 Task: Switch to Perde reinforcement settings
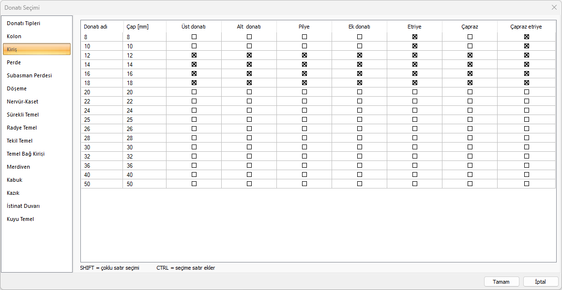click(14, 62)
